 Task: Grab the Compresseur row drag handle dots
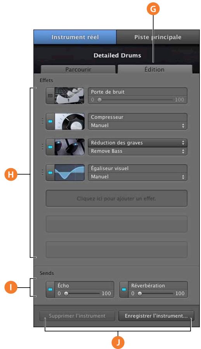click(42, 121)
